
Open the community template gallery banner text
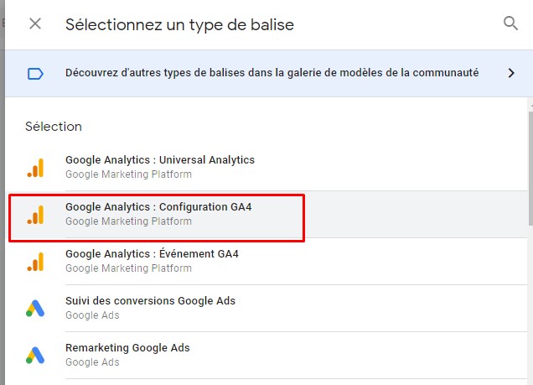[x=272, y=73]
